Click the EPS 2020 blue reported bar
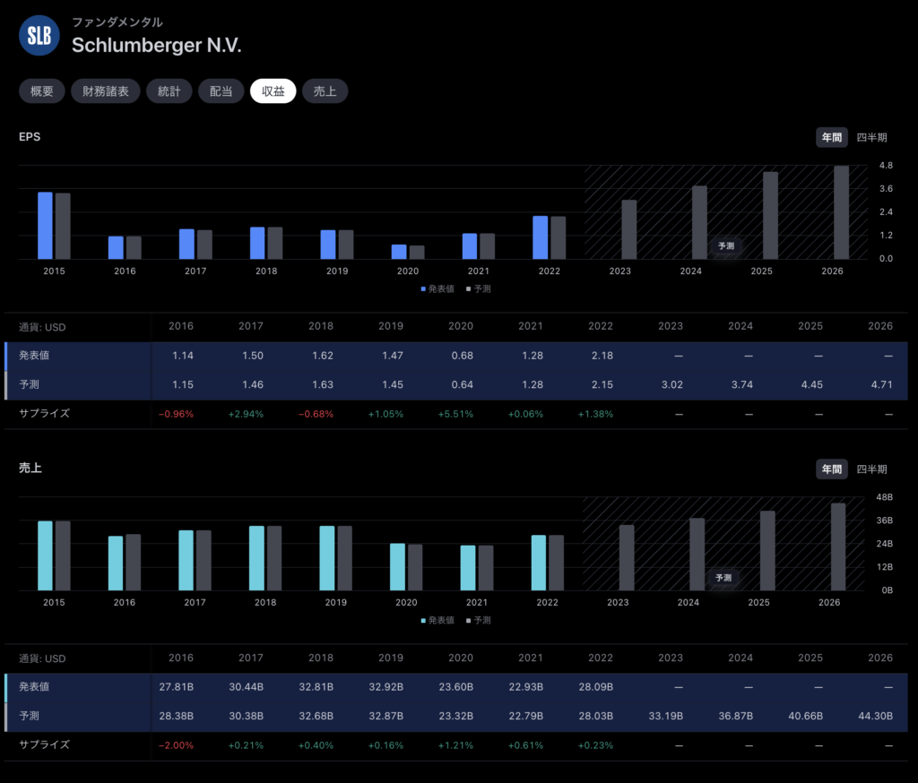The image size is (918, 783). click(399, 252)
